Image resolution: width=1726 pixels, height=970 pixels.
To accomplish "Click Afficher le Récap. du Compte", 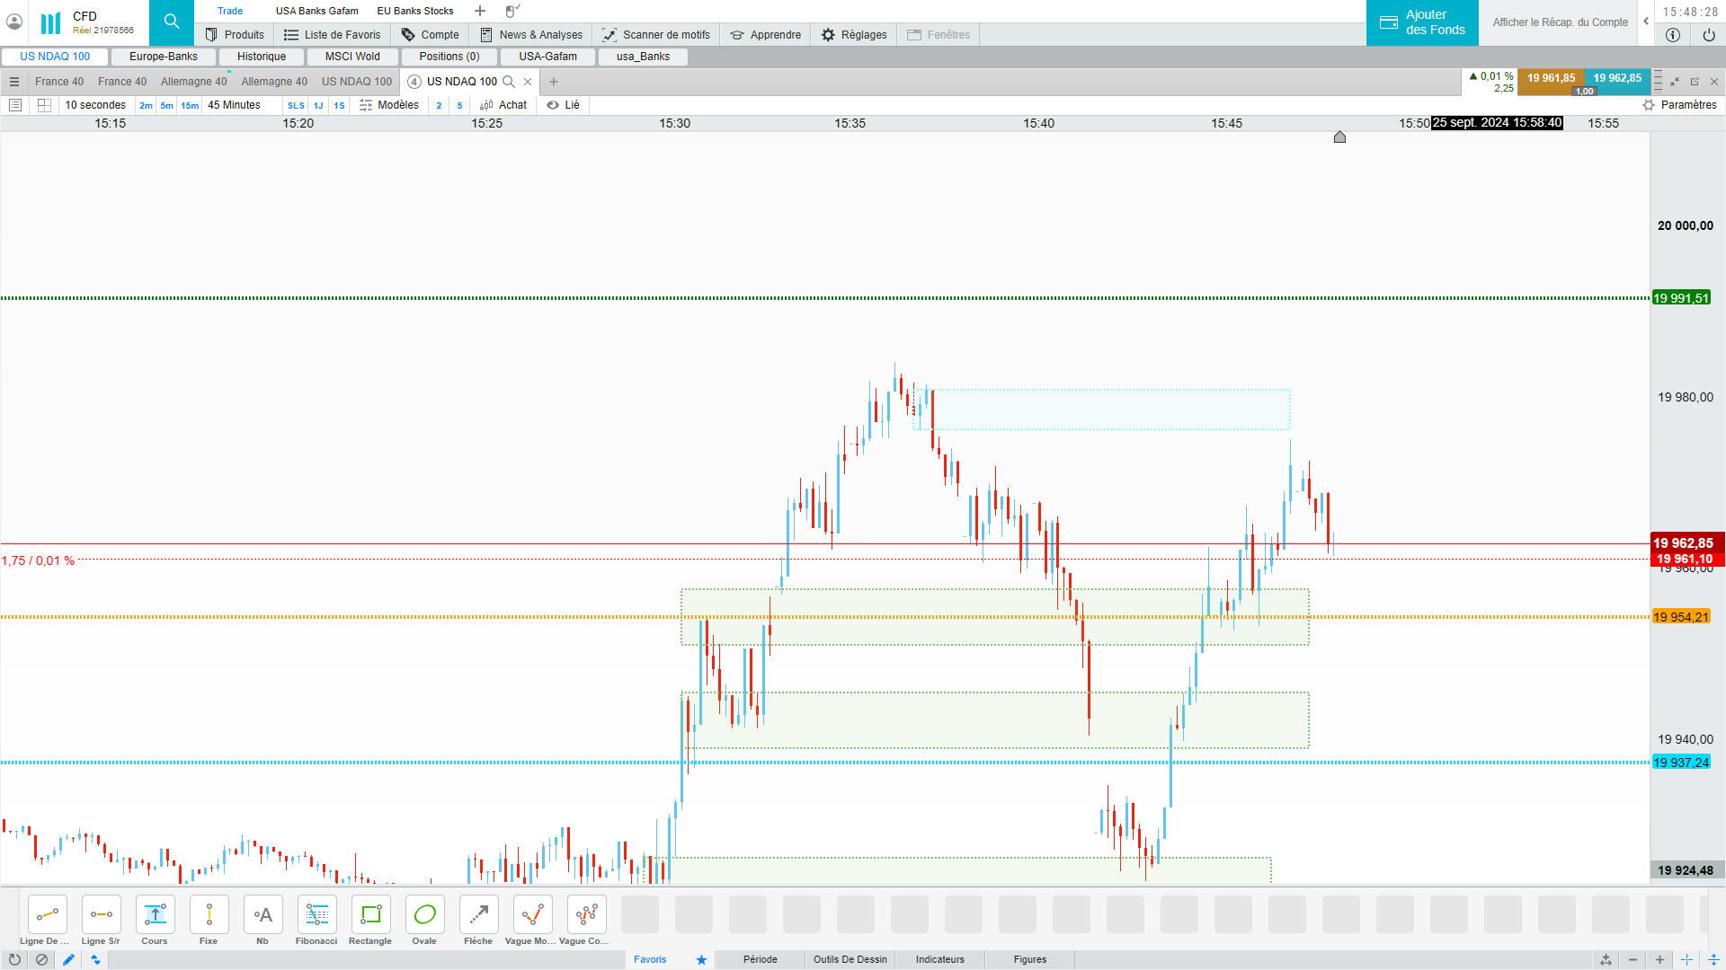I will (1560, 22).
